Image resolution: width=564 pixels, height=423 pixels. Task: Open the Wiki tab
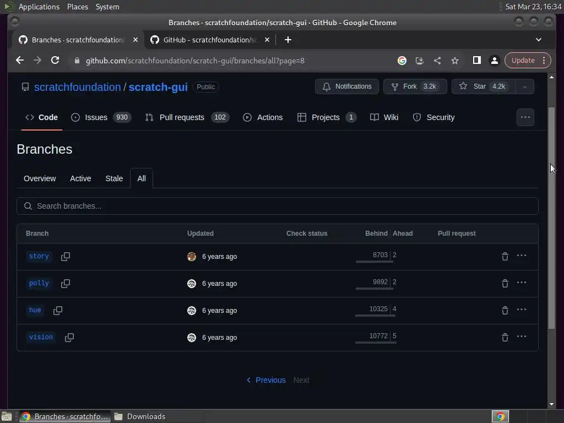click(384, 118)
